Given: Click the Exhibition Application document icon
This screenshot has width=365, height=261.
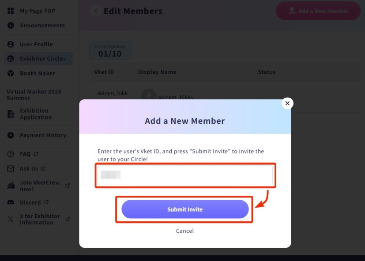Looking at the screenshot, I should (11, 114).
